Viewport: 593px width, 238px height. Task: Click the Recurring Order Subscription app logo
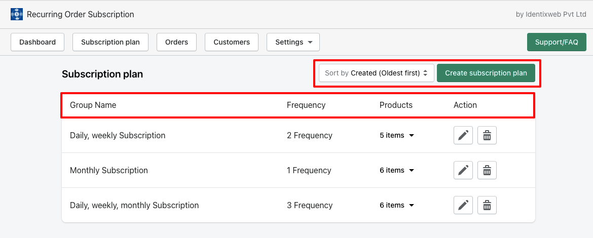point(17,14)
